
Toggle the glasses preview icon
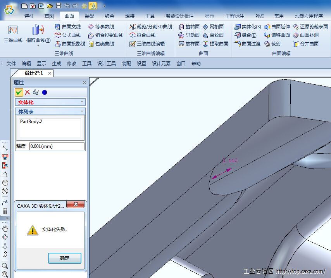coord(36,92)
